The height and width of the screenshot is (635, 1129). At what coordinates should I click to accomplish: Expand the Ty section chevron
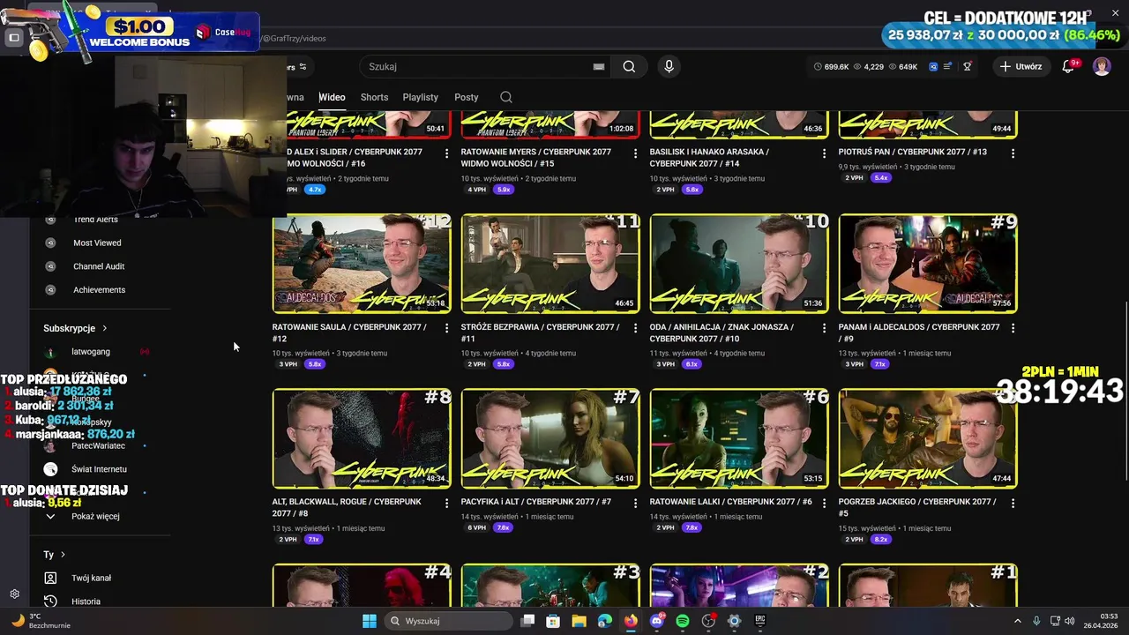63,555
